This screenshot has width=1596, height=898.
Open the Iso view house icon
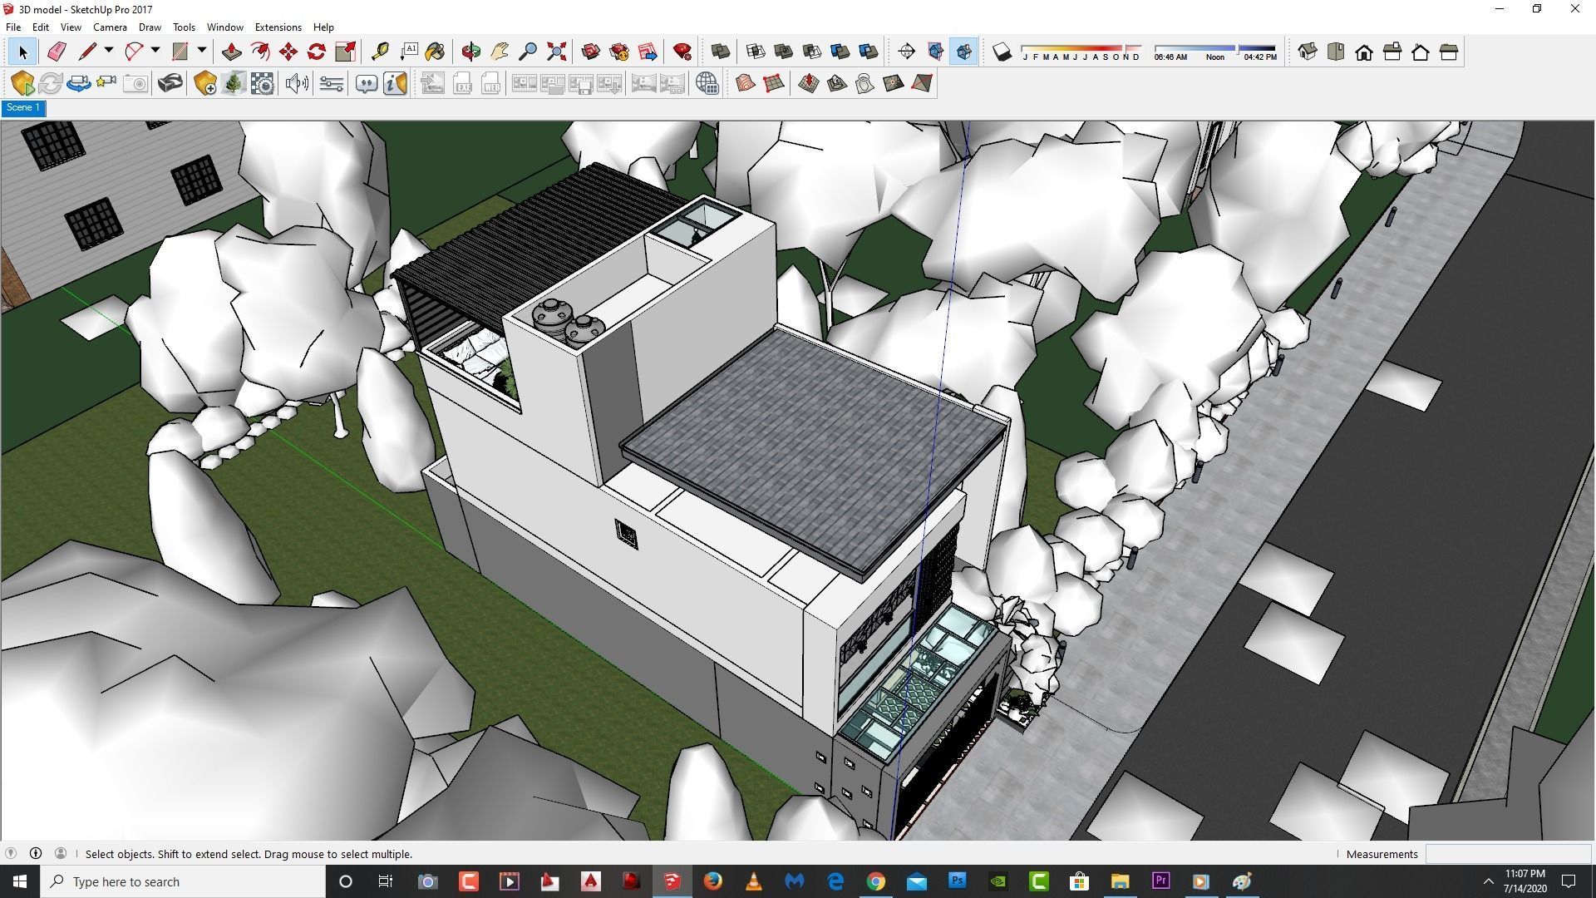[x=1308, y=52]
